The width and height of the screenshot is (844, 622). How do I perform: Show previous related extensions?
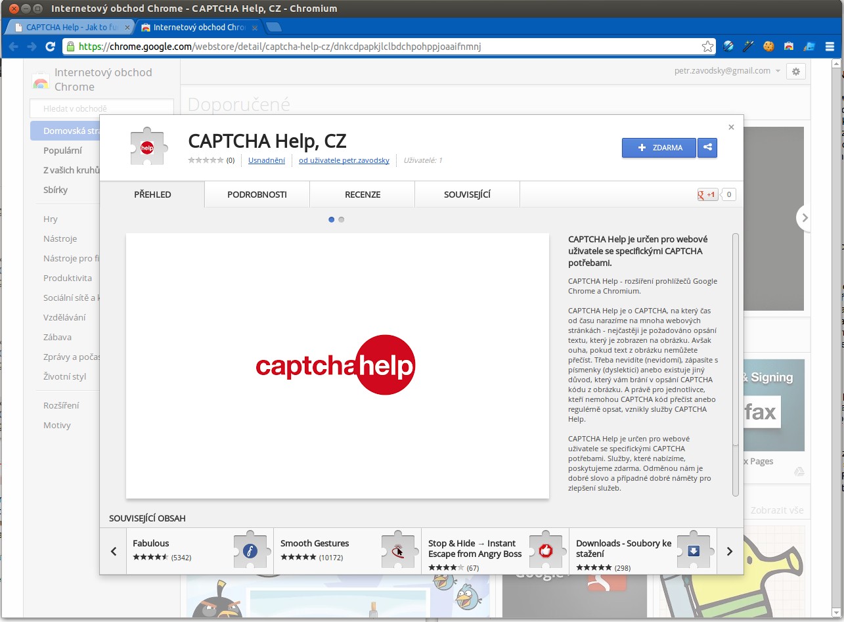tap(114, 551)
